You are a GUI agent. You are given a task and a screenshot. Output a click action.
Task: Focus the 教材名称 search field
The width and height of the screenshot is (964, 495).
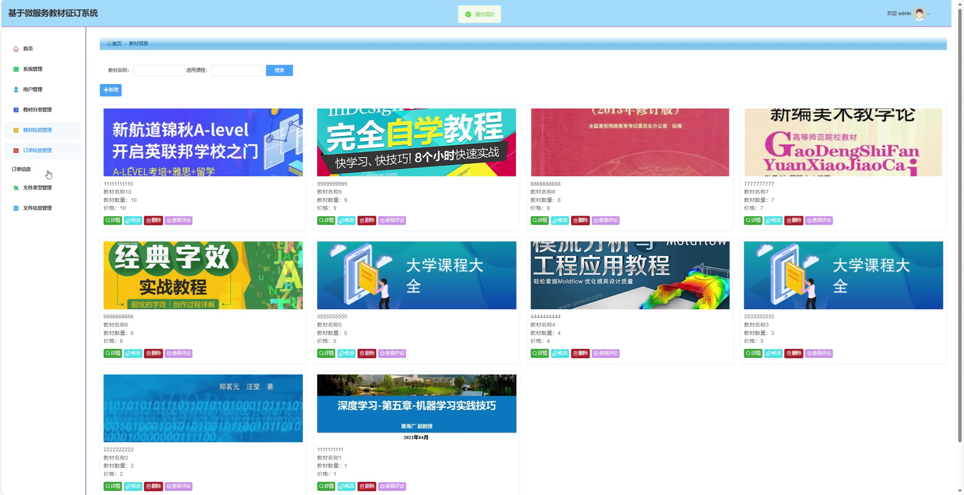coord(159,70)
